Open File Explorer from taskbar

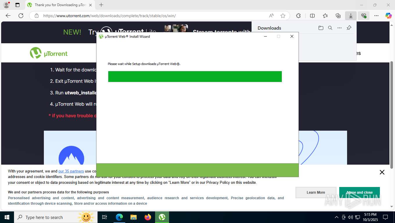pos(133,217)
